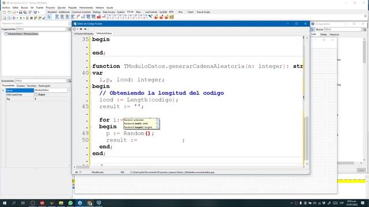Open the notification center icon in the system tray

pos(363,203)
